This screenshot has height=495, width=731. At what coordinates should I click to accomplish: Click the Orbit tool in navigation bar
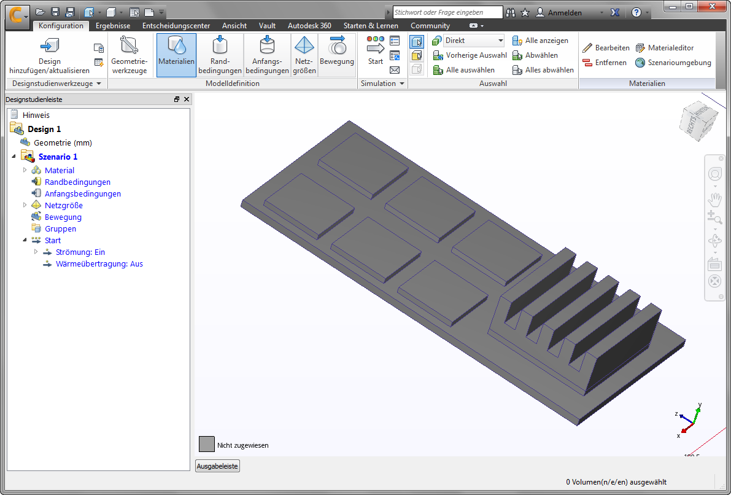click(x=714, y=241)
